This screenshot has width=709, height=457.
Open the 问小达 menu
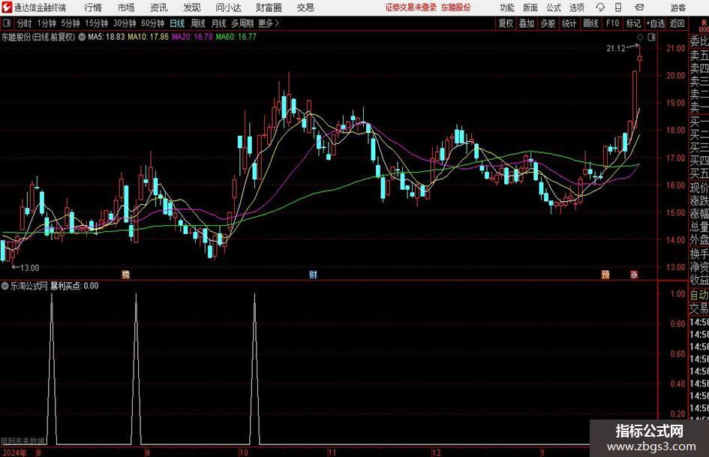[228, 8]
